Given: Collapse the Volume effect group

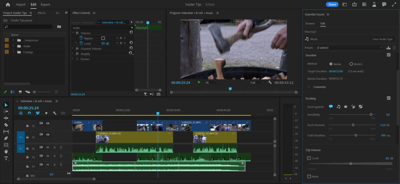Looking at the screenshot, I should click(x=73, y=33).
